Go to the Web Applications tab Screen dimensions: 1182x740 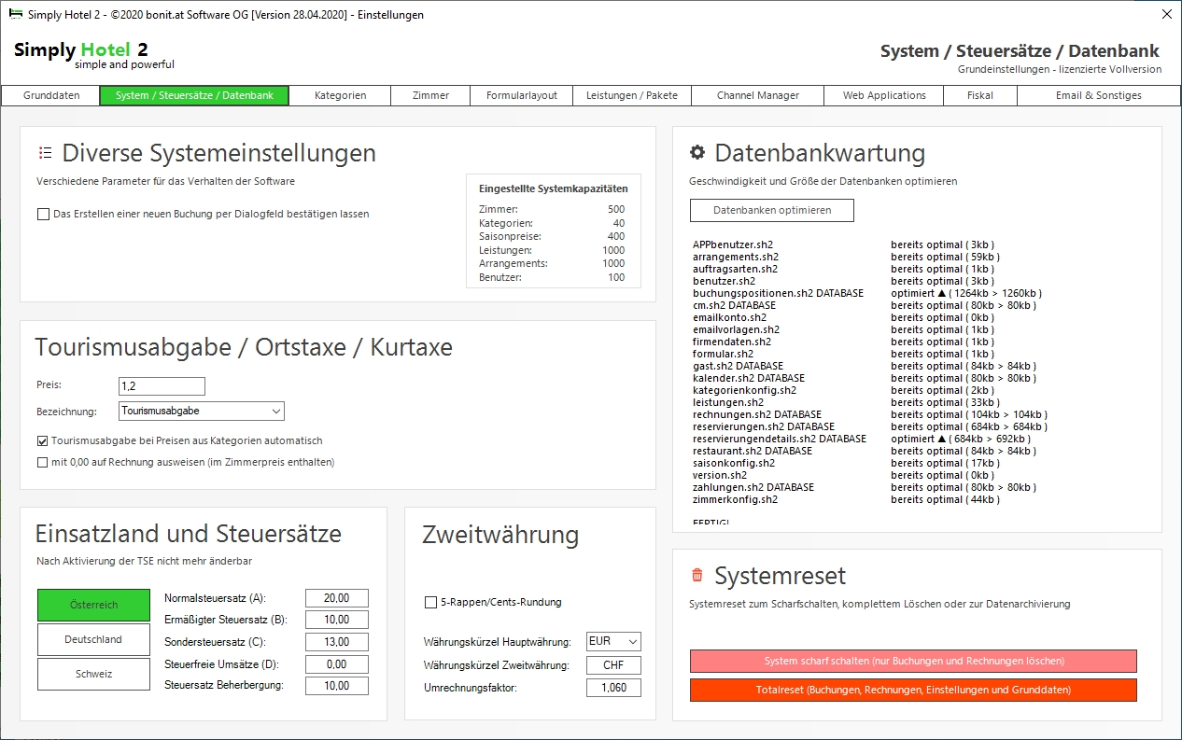pyautogui.click(x=884, y=95)
